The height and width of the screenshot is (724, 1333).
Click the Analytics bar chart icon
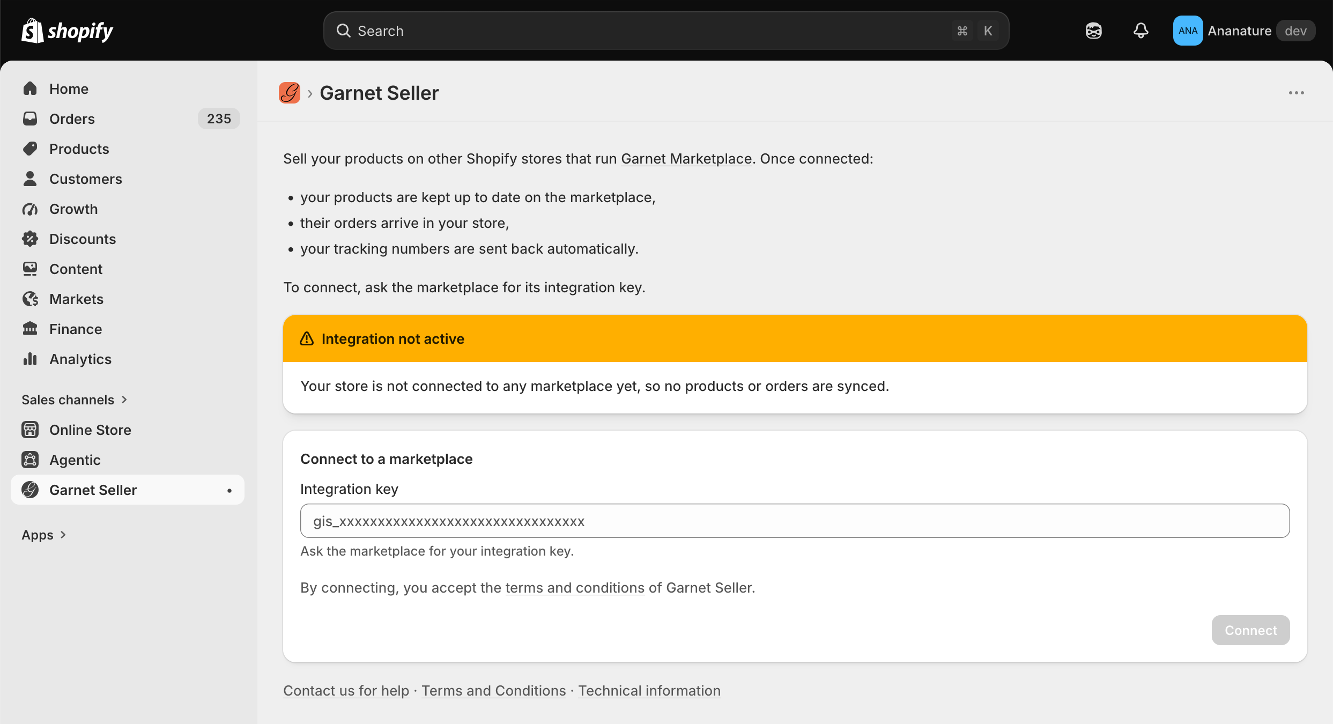30,359
